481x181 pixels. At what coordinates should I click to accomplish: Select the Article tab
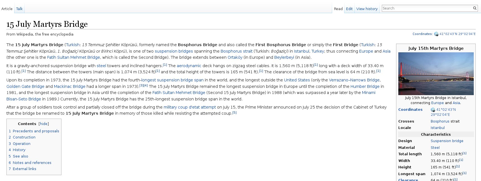[x=7, y=9]
